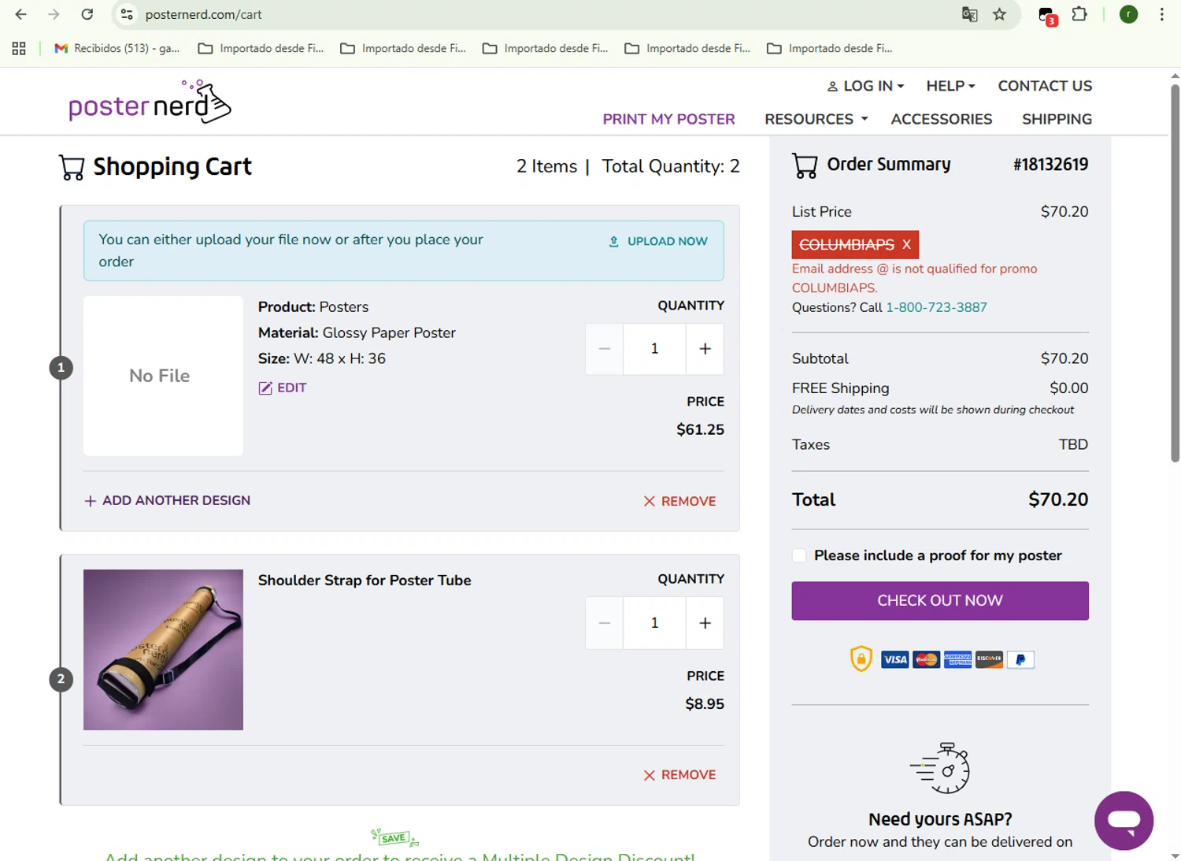The height and width of the screenshot is (861, 1181).
Task: Increase Shoulder Strap quantity
Action: [x=705, y=623]
